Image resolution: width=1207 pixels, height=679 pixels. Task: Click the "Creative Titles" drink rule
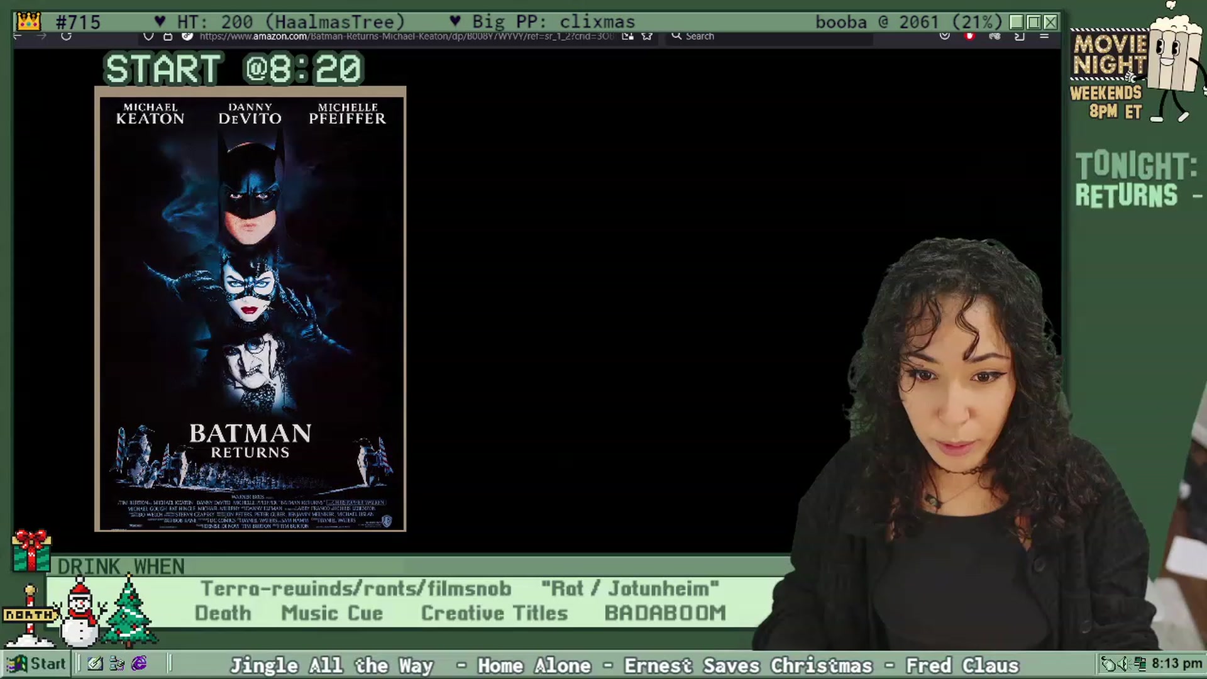pos(494,613)
